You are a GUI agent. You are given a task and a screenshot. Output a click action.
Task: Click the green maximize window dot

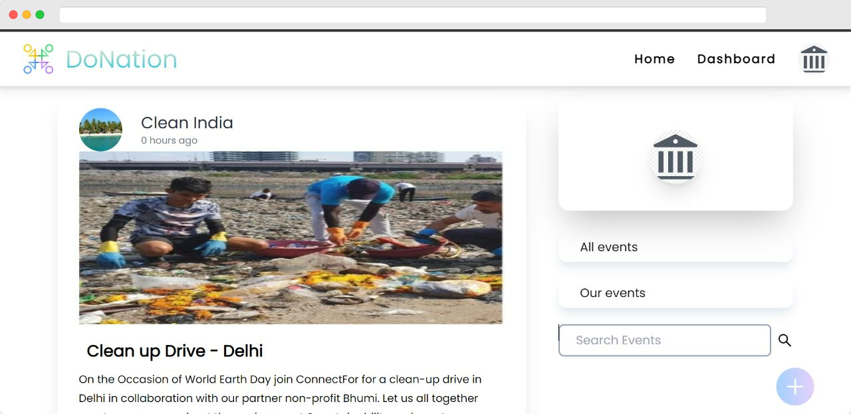point(40,15)
